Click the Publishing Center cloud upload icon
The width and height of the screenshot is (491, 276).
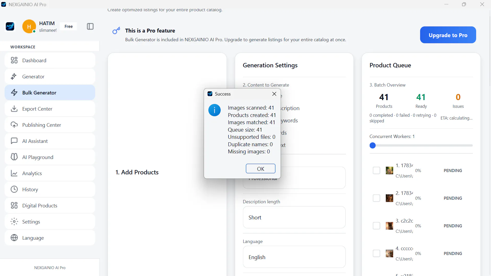[14, 125]
